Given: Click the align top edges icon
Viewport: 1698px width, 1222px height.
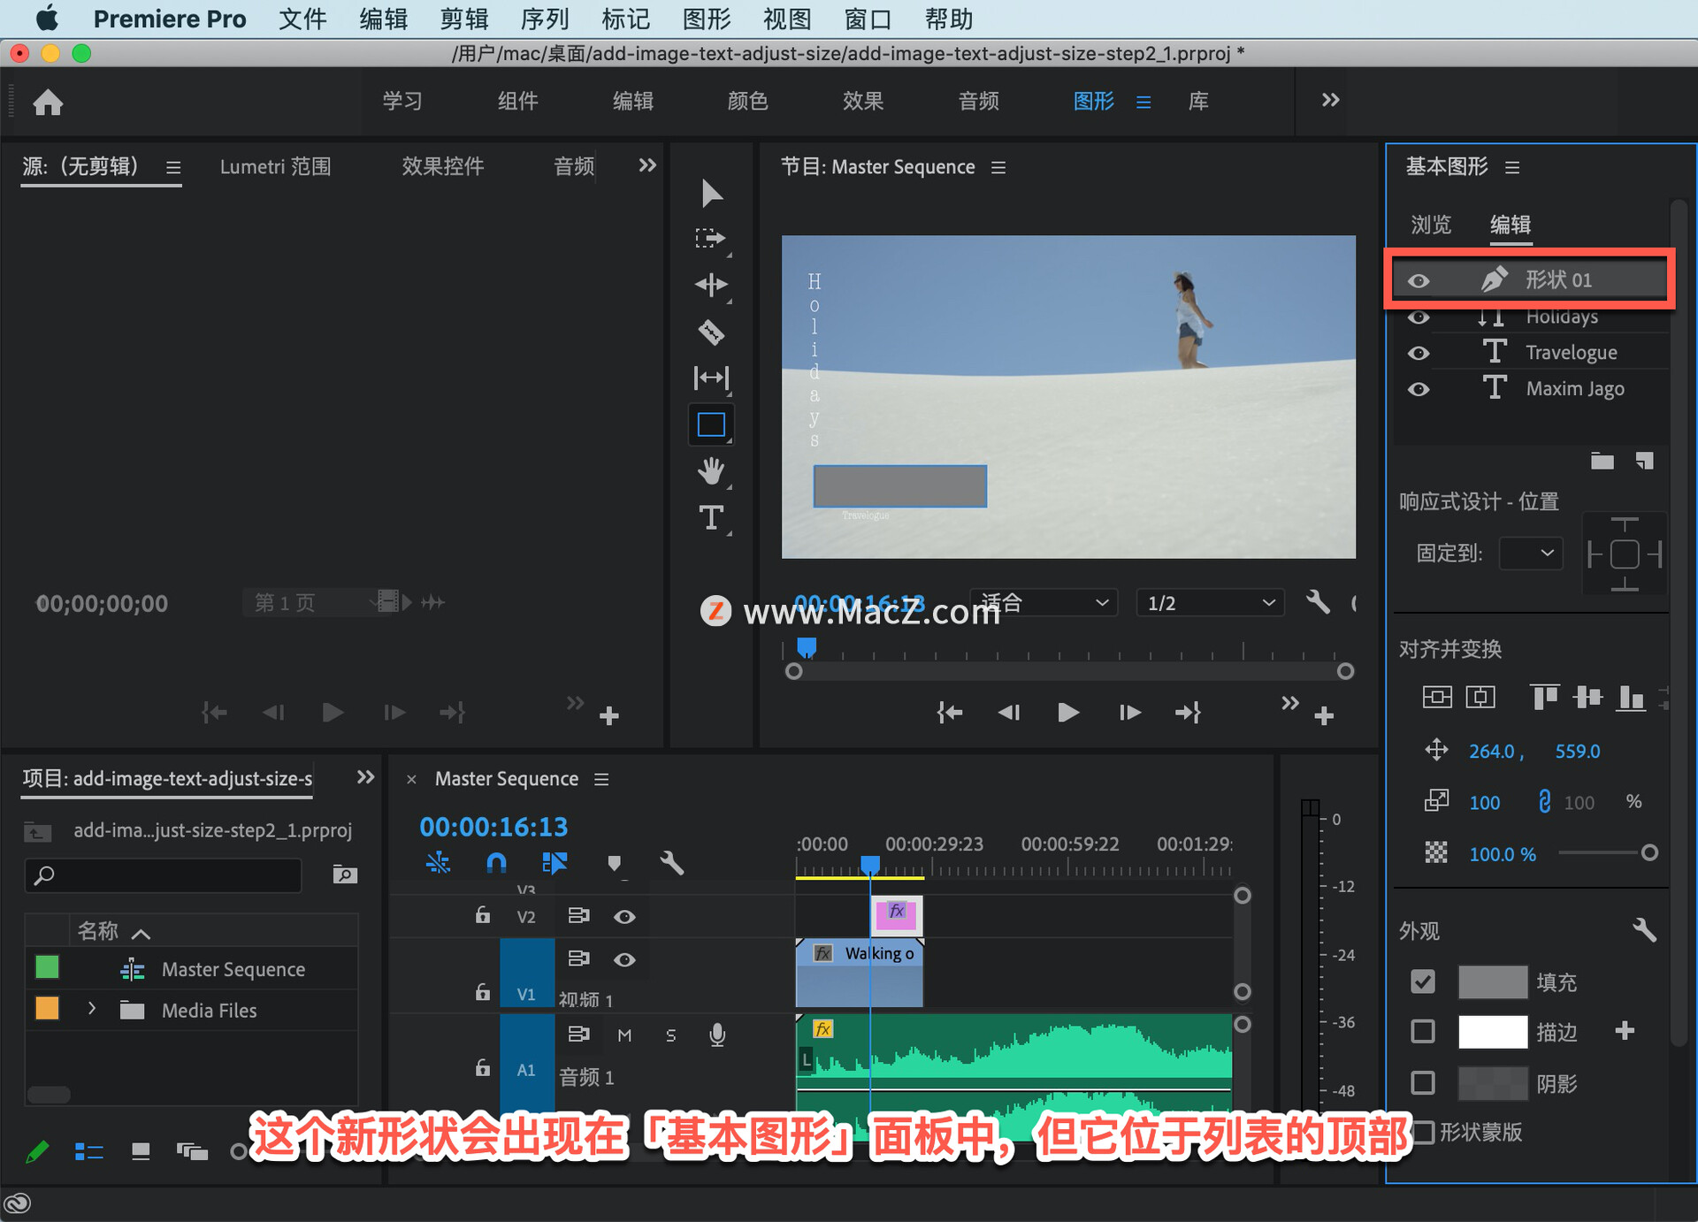Looking at the screenshot, I should [1544, 698].
